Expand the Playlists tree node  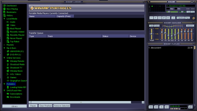pyautogui.click(x=4, y=45)
